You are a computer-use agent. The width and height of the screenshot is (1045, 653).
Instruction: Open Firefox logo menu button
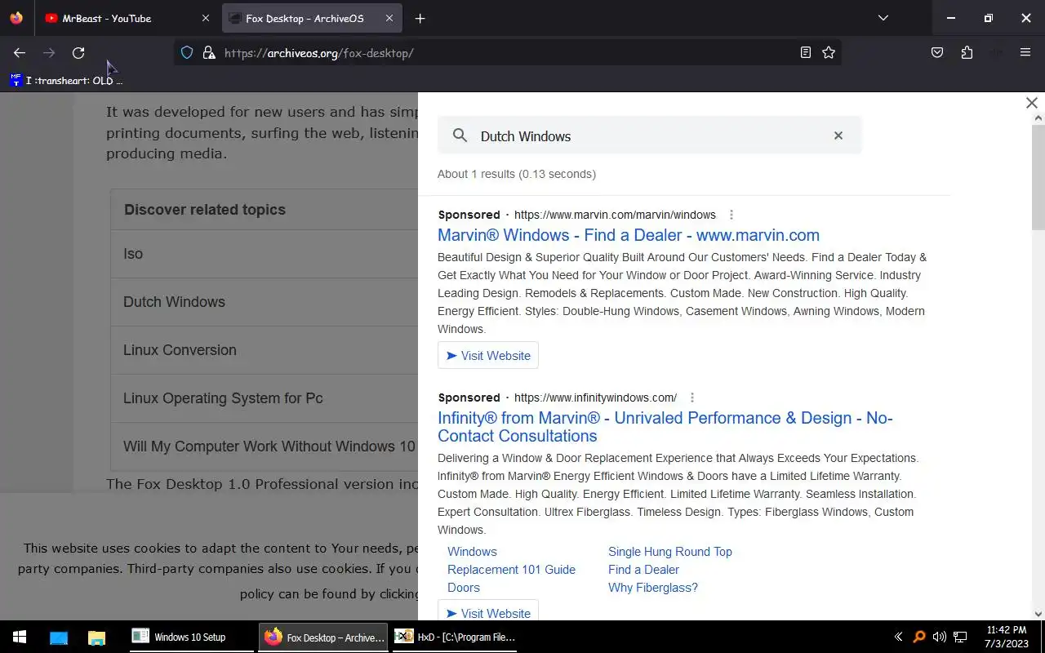16,18
